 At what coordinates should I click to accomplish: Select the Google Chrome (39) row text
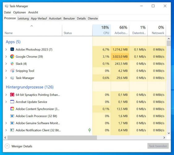(x=29, y=56)
